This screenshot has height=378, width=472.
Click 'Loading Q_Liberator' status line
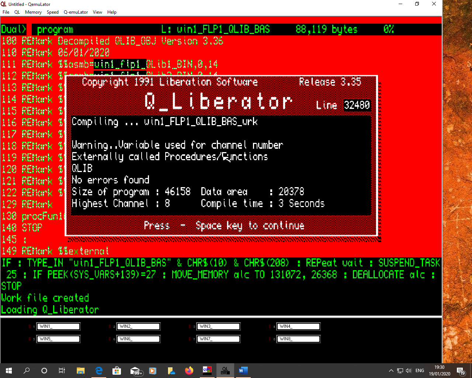tap(50, 310)
